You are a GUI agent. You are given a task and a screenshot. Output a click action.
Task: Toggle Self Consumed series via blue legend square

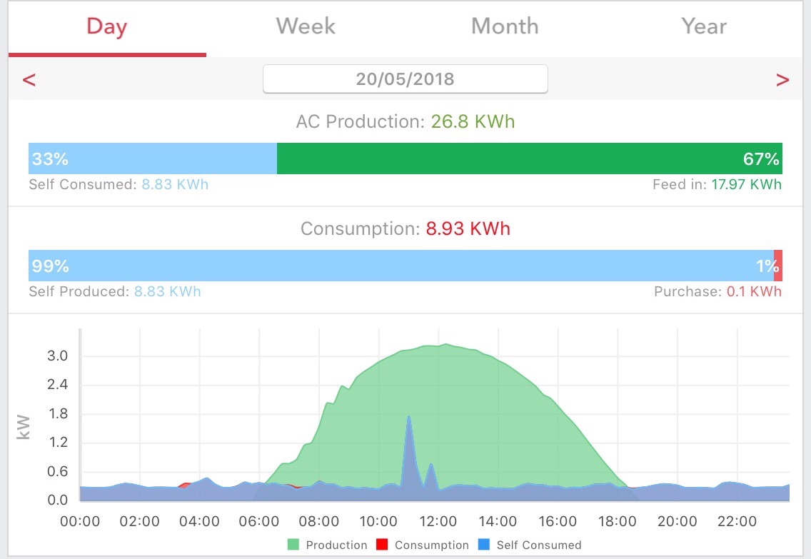click(x=484, y=545)
